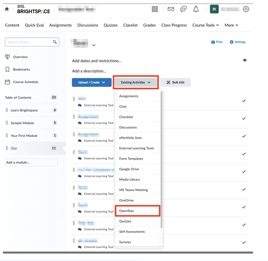Click the search magnifier icon
This screenshot has height=261, width=268.
click(x=55, y=42)
